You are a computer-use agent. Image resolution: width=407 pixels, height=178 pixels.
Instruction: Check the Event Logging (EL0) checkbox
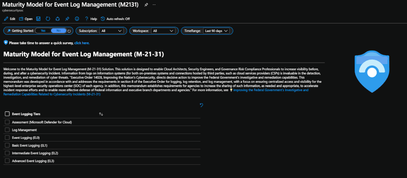(x=7, y=138)
